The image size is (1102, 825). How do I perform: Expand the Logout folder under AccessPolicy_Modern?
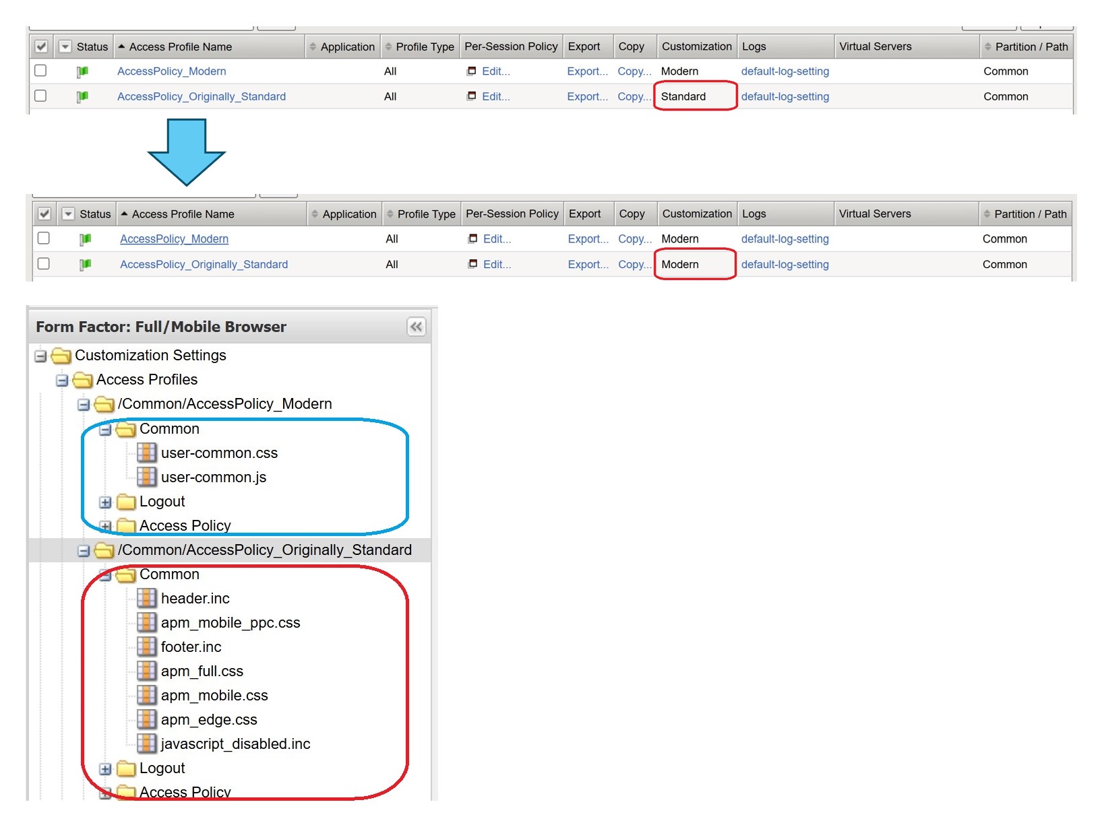pyautogui.click(x=105, y=502)
